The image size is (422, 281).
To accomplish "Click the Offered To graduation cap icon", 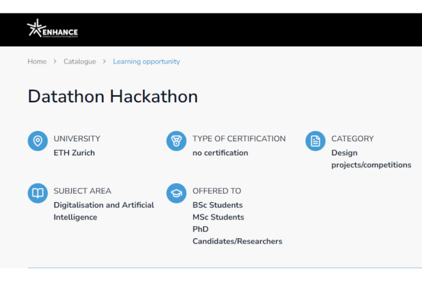I will 176,193.
